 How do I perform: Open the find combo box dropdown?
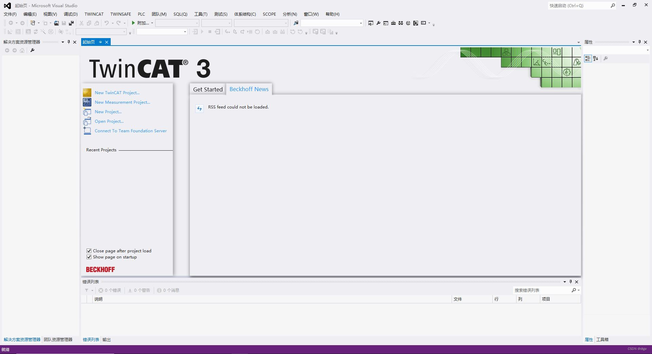361,23
